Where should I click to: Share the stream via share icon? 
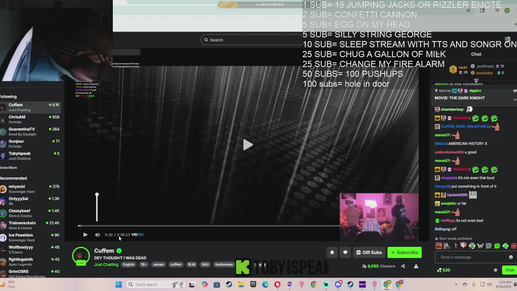[403, 266]
